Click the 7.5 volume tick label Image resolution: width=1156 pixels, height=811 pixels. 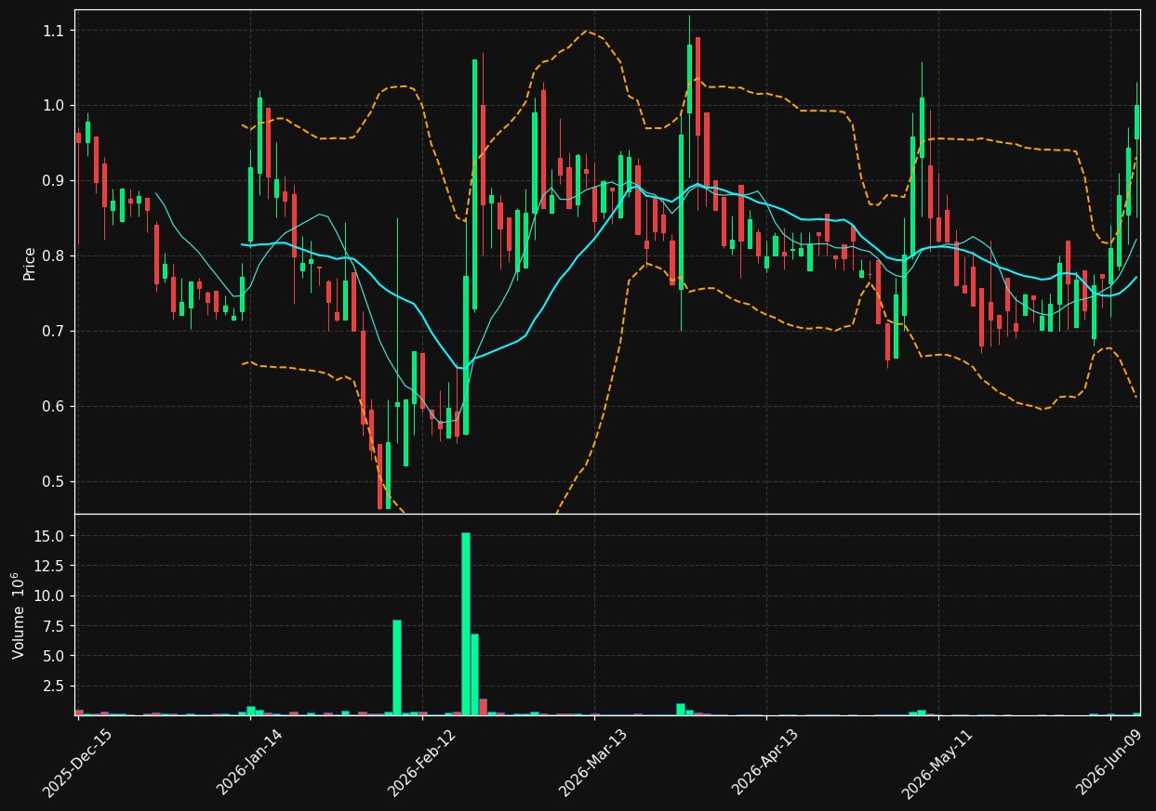[55, 626]
